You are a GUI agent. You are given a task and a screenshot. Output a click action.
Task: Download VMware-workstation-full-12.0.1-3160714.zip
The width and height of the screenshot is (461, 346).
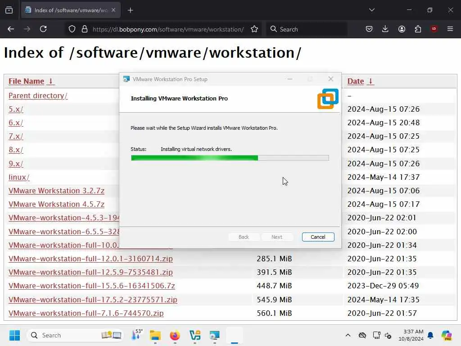(90, 259)
